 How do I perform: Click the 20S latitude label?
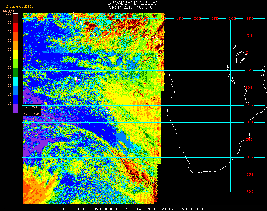tap(250, 122)
